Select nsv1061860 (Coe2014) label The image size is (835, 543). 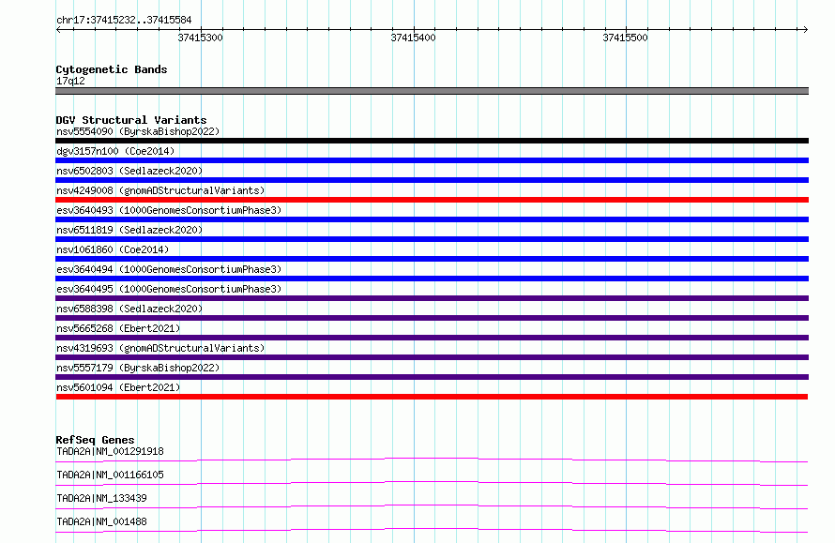pos(113,249)
